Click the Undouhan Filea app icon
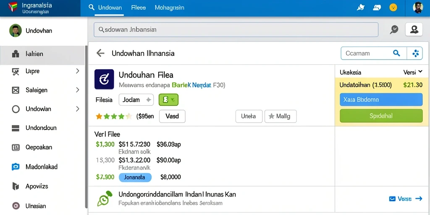430x215 pixels. tap(104, 79)
